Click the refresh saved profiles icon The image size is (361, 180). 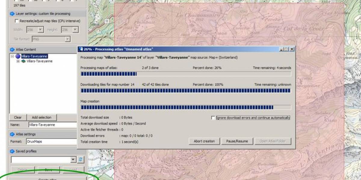coord(81,160)
